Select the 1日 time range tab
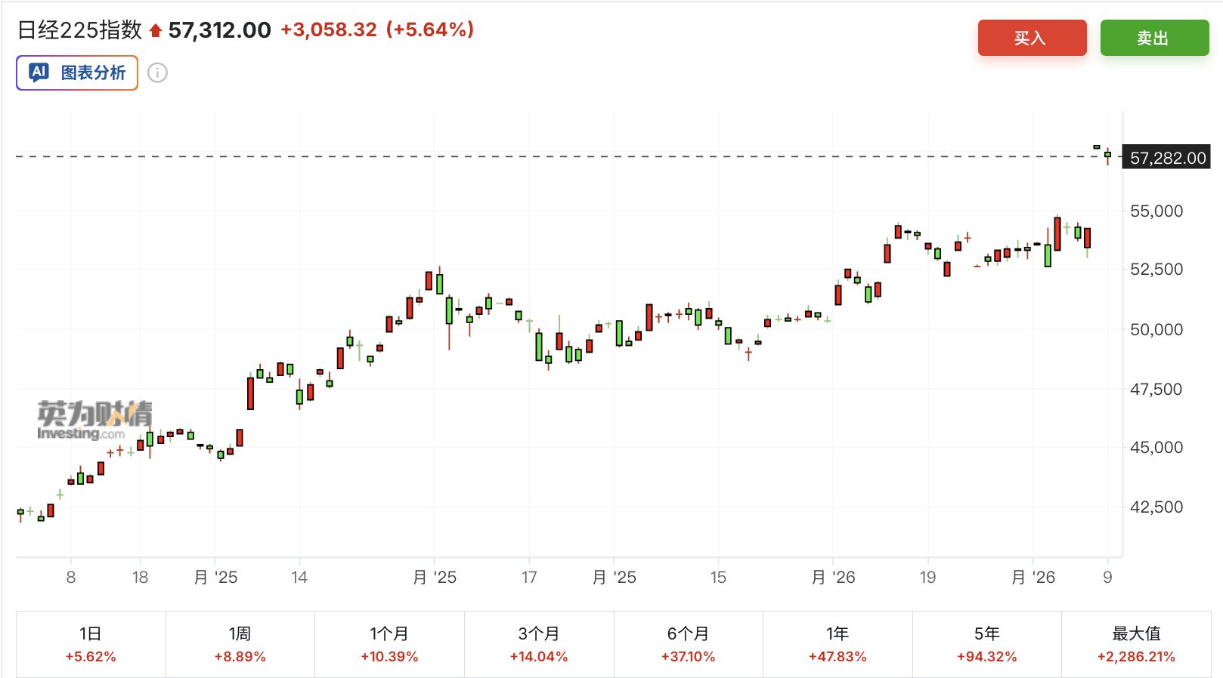Viewport: 1223px width, 678px height. click(x=91, y=644)
